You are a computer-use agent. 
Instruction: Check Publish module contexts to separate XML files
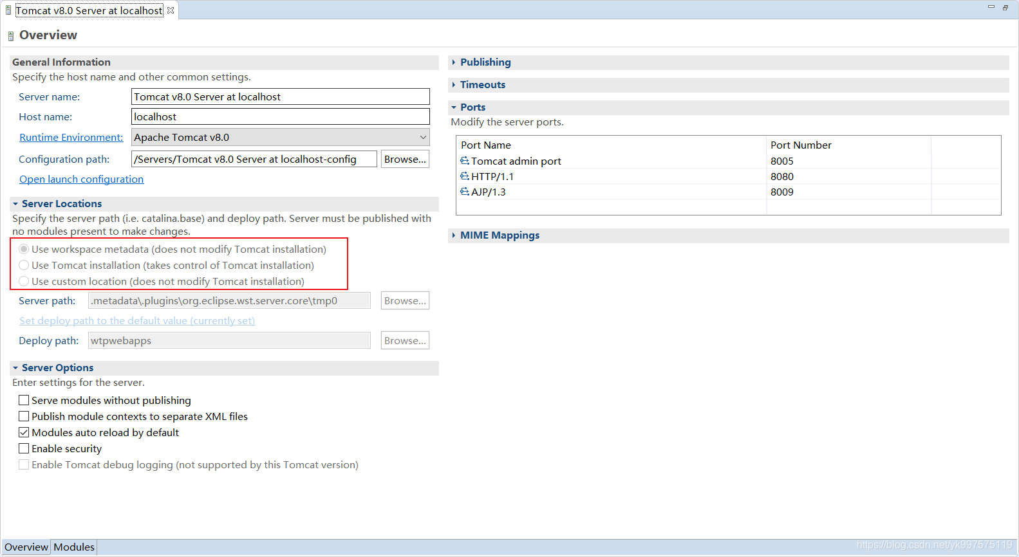point(24,416)
